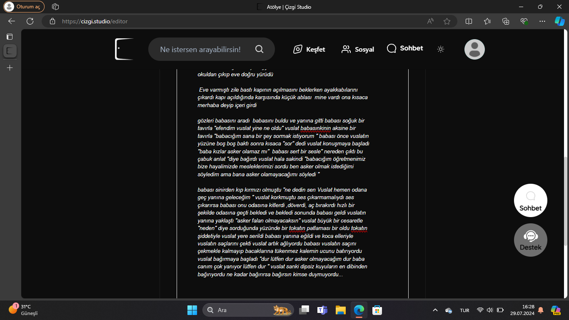Open the Windows Start menu

click(192, 310)
